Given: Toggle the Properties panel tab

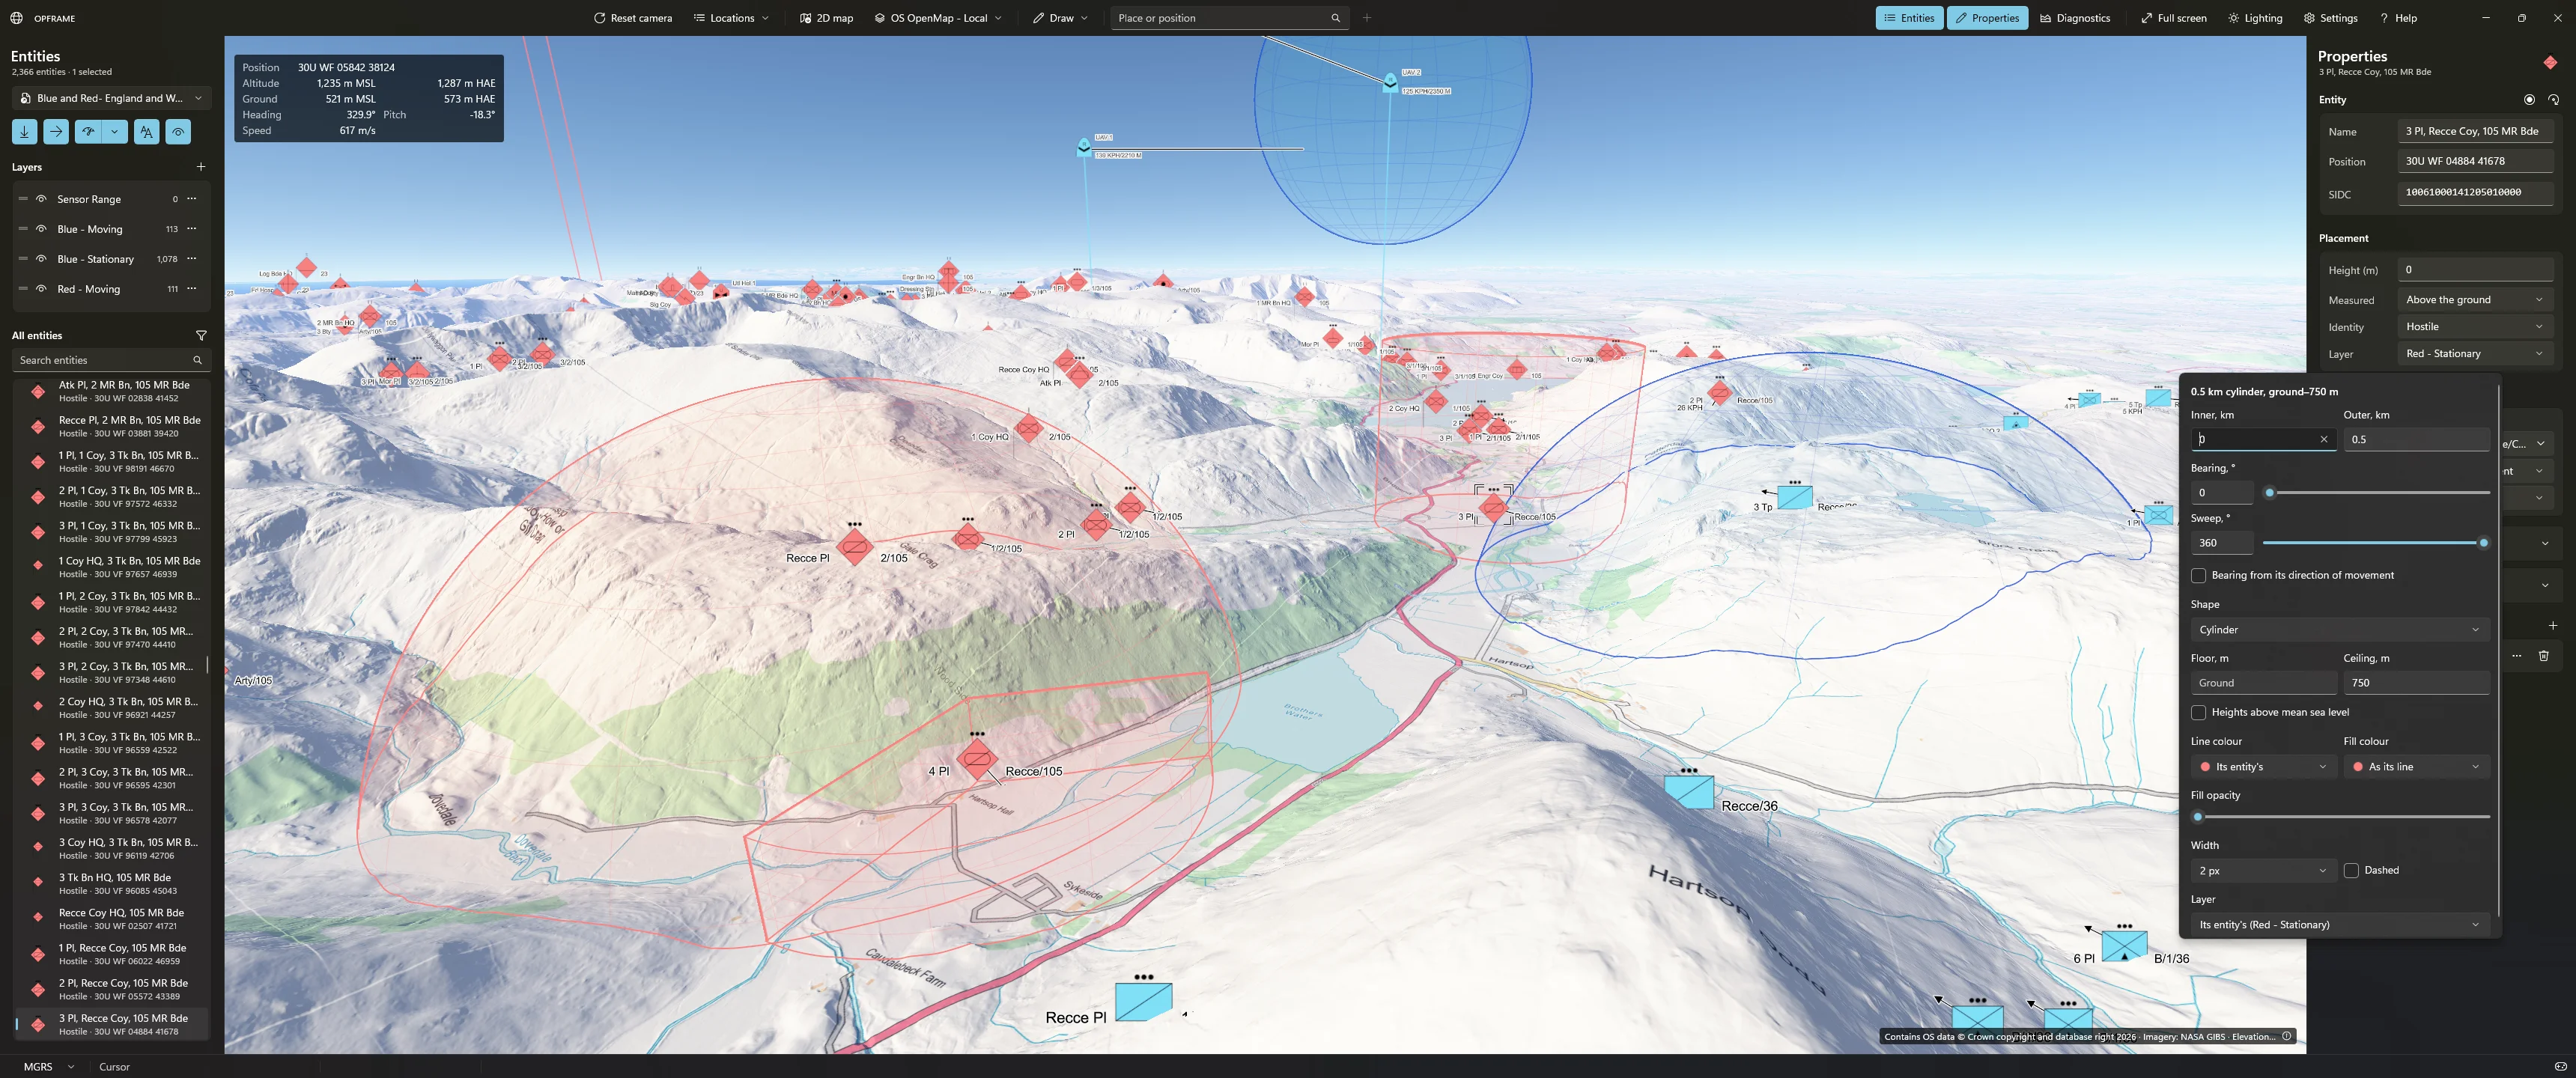Looking at the screenshot, I should 1987,18.
